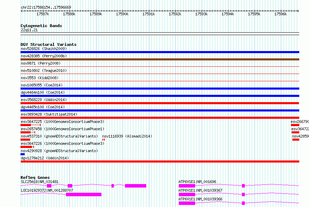Select the SLC25A18|NM_031481 gene label
This screenshot has width=309, height=207.
coord(40,182)
